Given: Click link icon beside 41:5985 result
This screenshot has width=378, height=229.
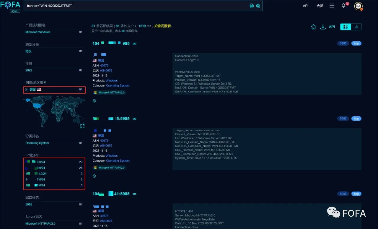Looking at the screenshot, I should point(134,194).
